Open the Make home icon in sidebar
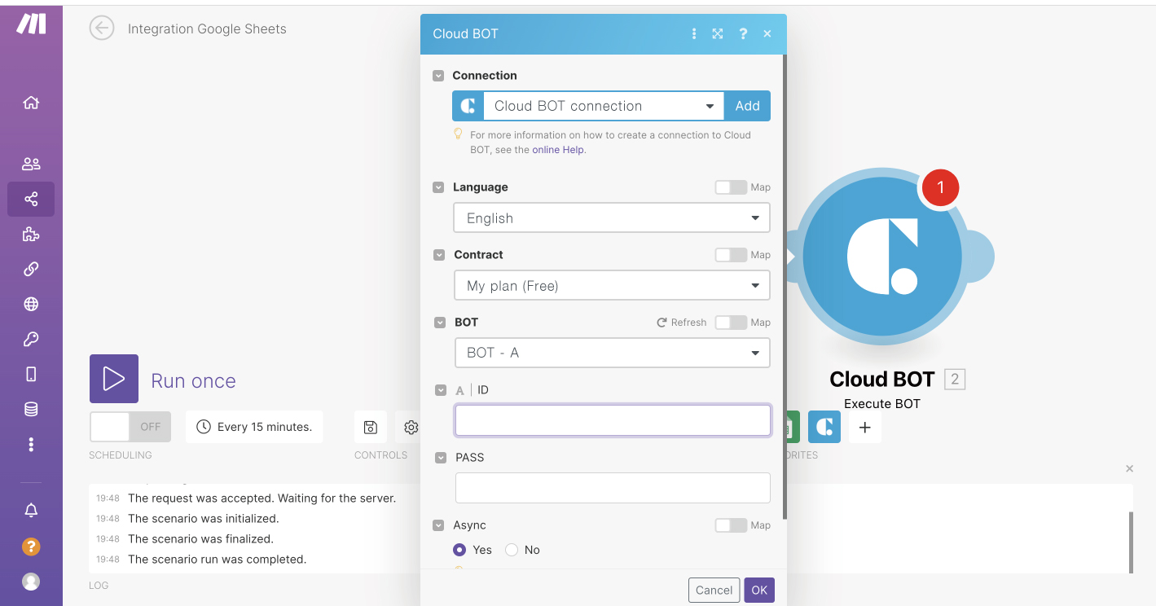This screenshot has width=1156, height=606. (x=31, y=103)
